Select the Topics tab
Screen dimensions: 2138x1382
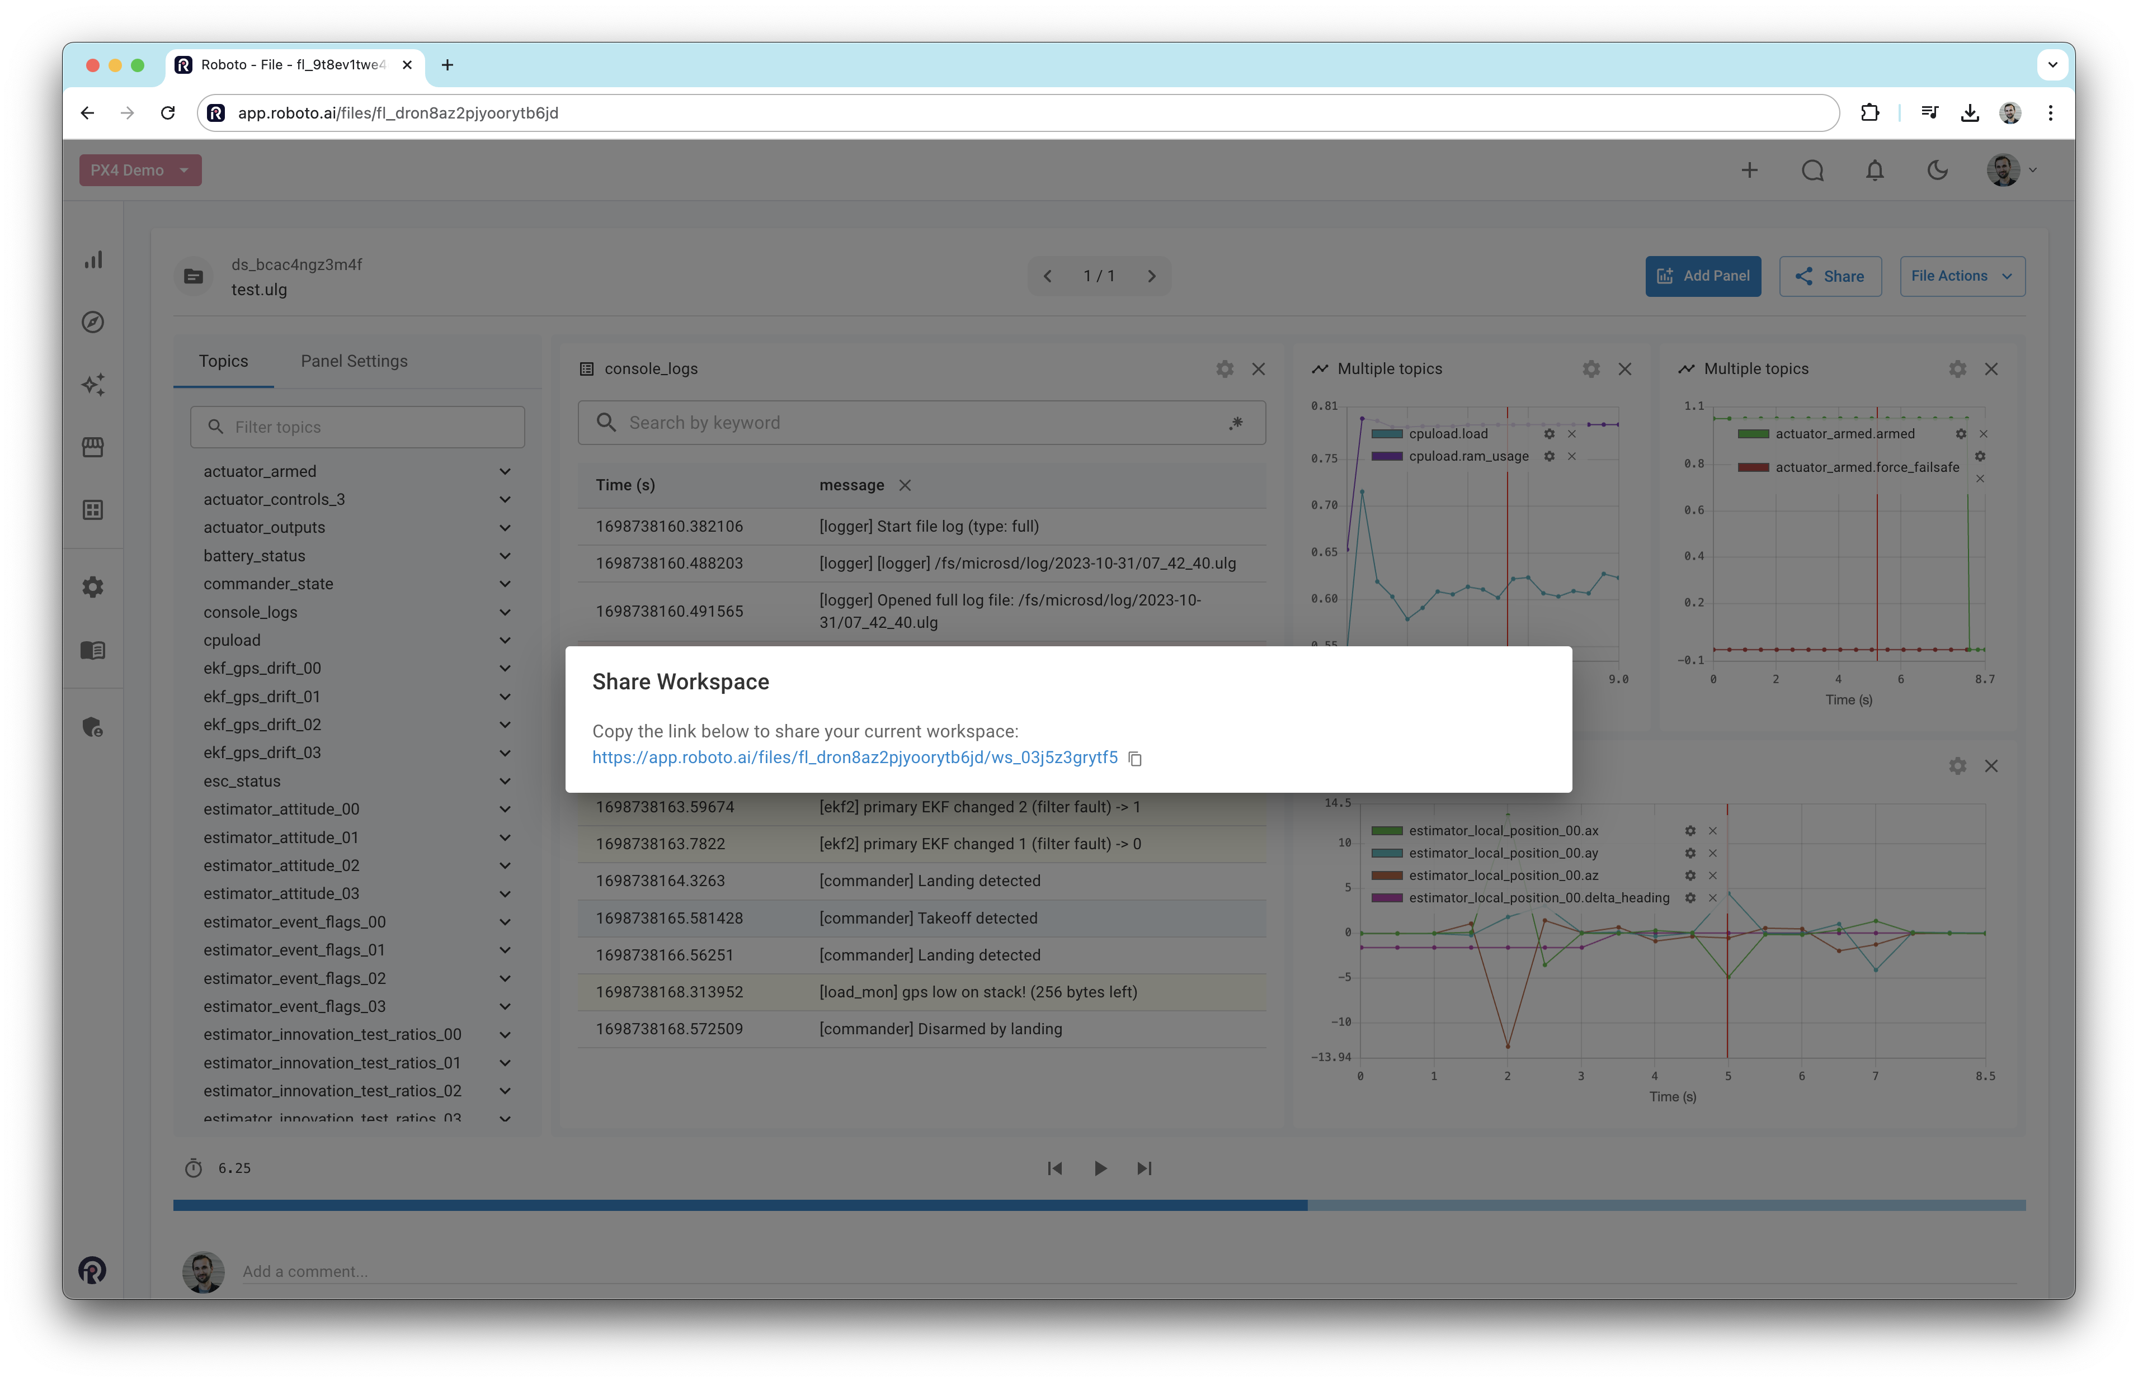tap(223, 361)
